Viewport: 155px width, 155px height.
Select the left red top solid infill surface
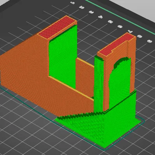pos(57,27)
